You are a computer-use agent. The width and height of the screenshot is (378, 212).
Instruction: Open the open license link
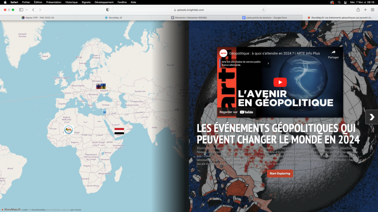tap(75, 210)
